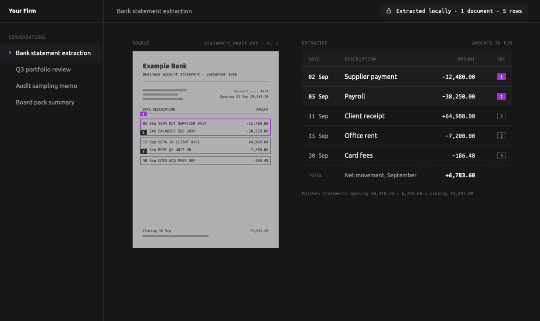The height and width of the screenshot is (321, 540).
Task: Click the Example Bank heading on the statement
Action: tap(165, 66)
